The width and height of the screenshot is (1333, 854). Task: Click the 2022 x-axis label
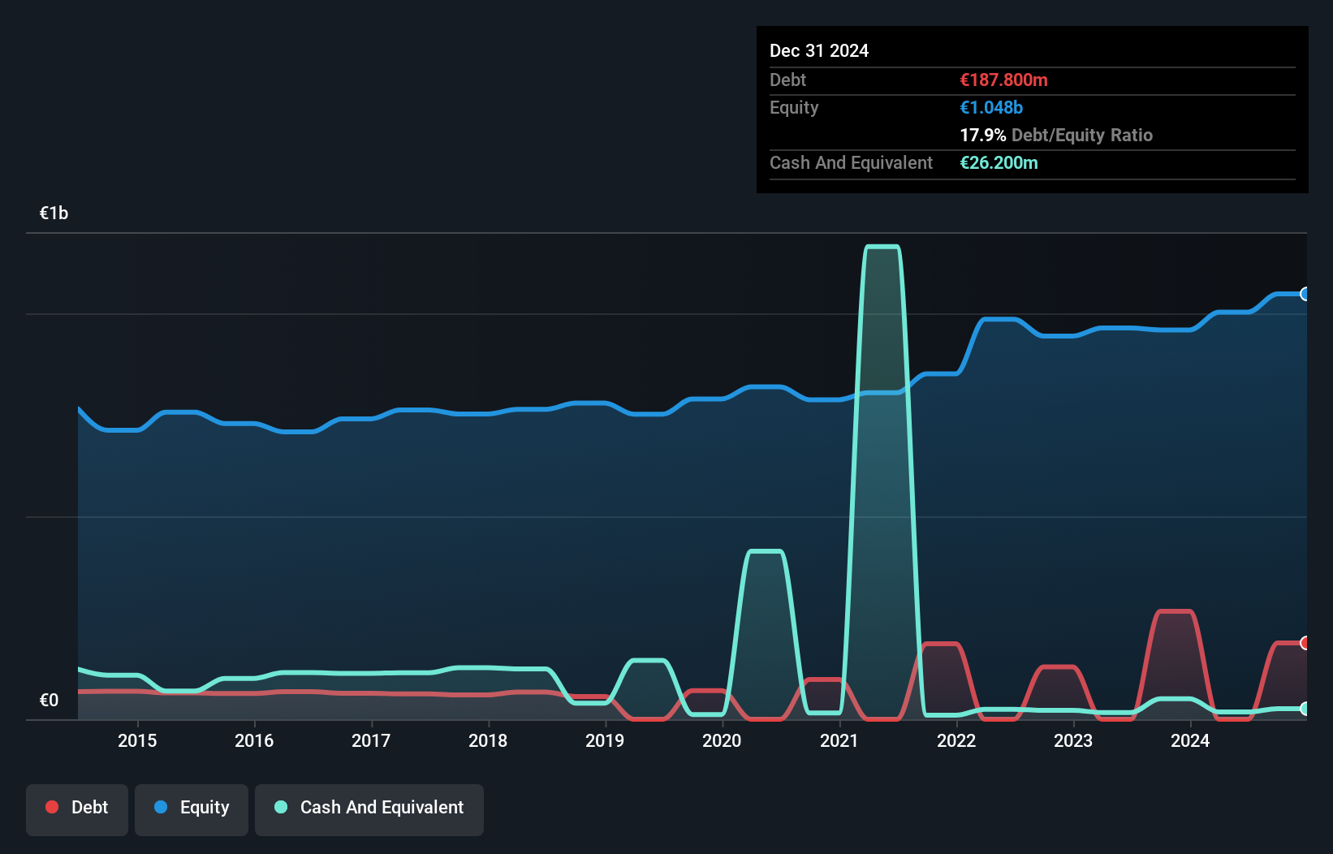pos(956,740)
